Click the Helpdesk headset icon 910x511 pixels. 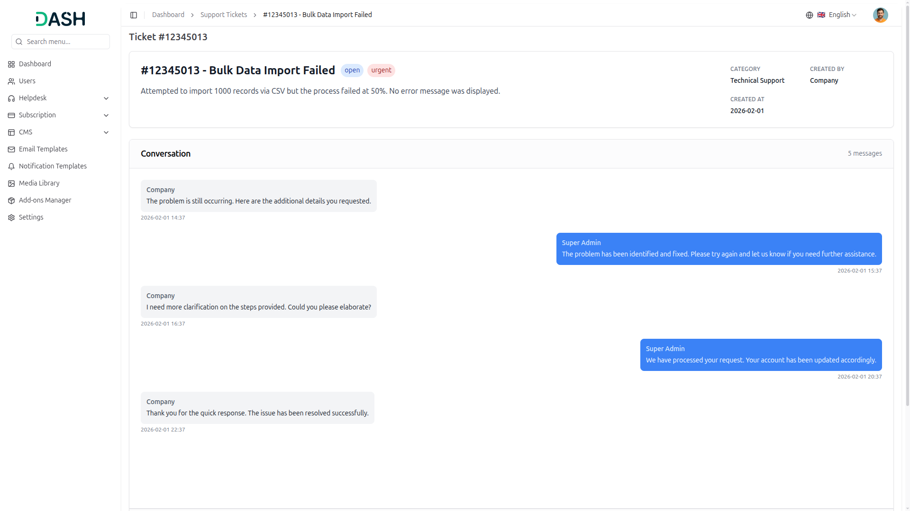[x=11, y=98]
